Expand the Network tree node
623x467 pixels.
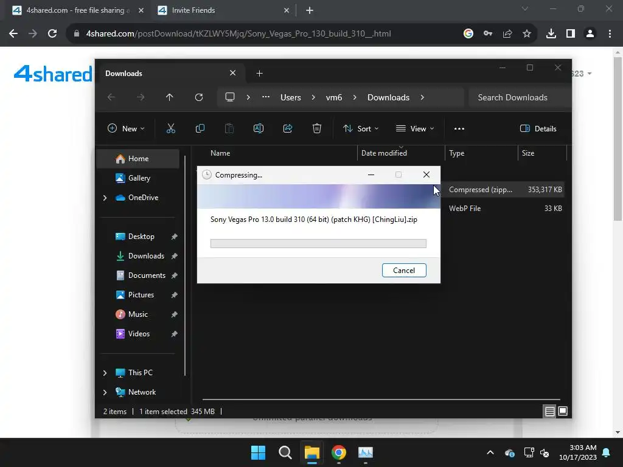pos(105,392)
